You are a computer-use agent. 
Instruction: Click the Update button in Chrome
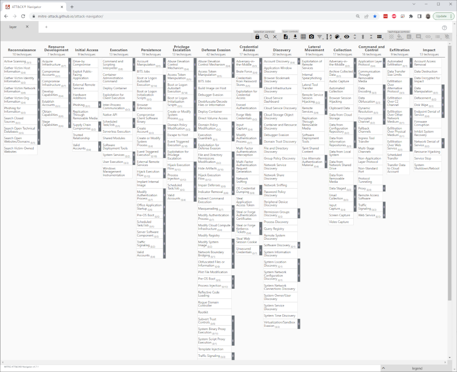[443, 16]
